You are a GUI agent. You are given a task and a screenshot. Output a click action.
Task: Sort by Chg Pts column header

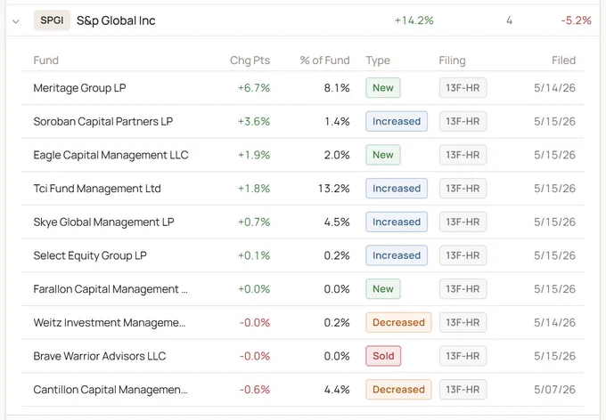250,61
